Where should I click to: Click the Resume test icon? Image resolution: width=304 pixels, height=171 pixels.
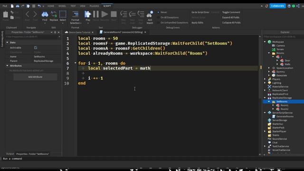(104, 14)
